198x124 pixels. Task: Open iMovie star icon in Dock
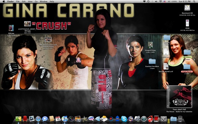tap(84, 119)
